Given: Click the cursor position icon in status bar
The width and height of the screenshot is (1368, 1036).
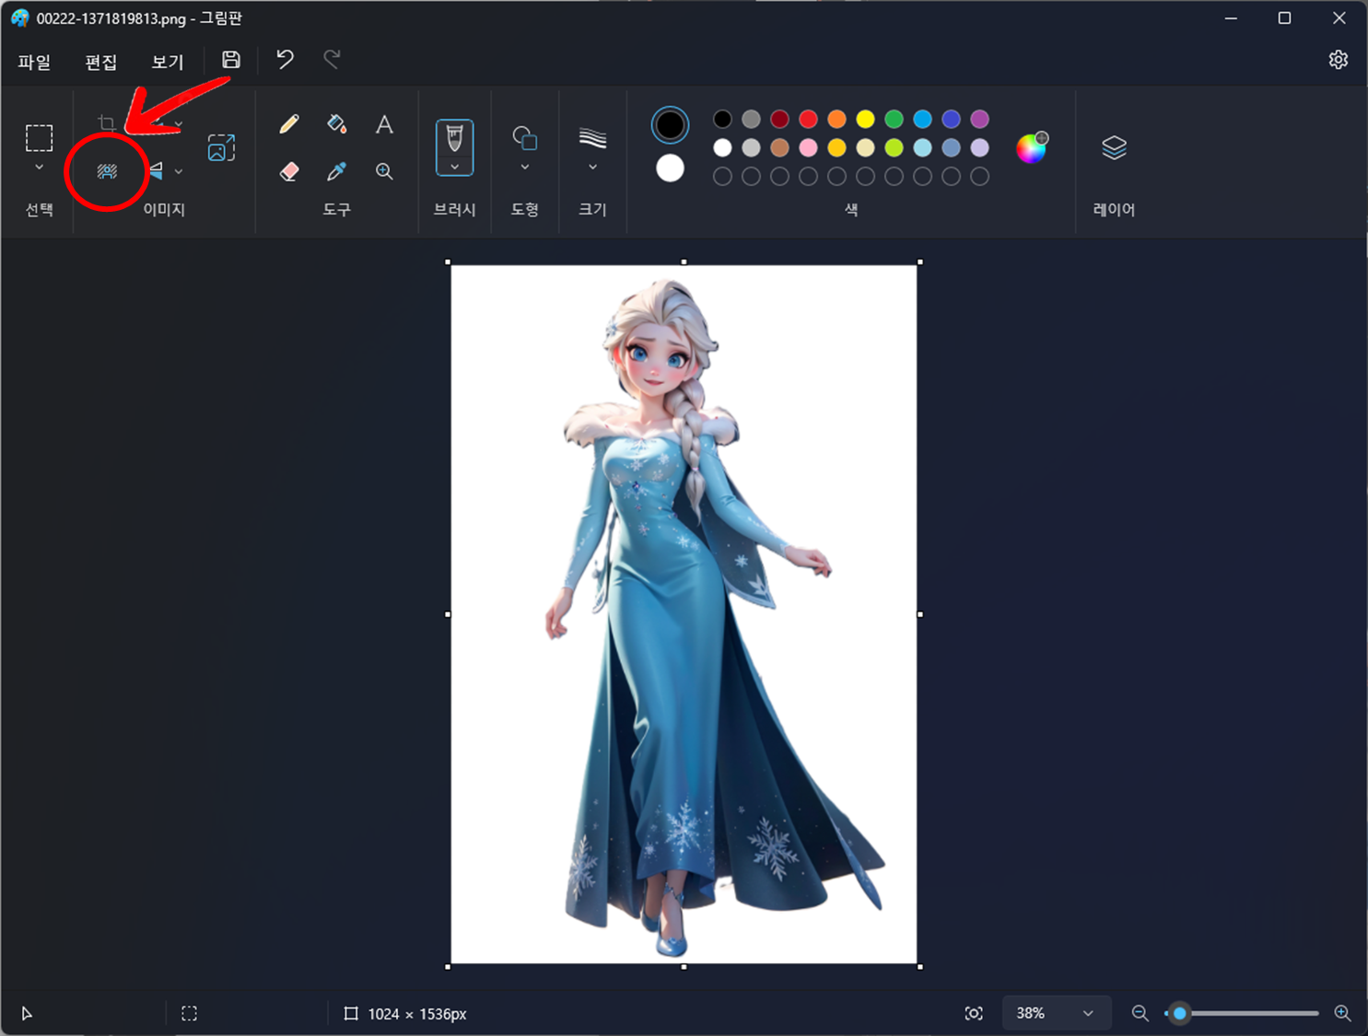Looking at the screenshot, I should [27, 1013].
